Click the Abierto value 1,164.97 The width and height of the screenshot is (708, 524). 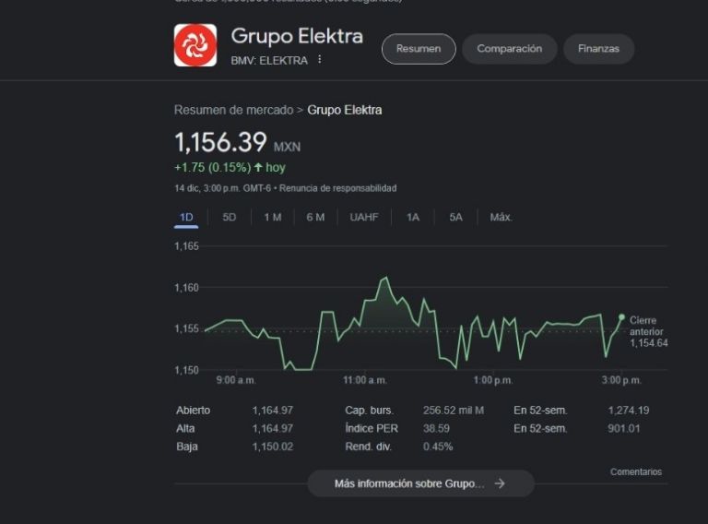[273, 411]
